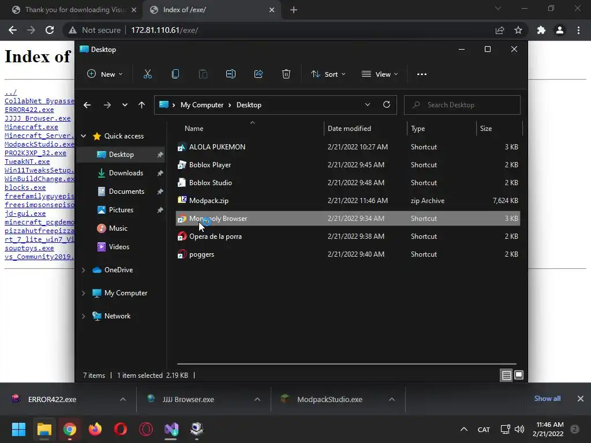Click the TweakNT.exe link on webpage
The image size is (591, 443).
27,162
